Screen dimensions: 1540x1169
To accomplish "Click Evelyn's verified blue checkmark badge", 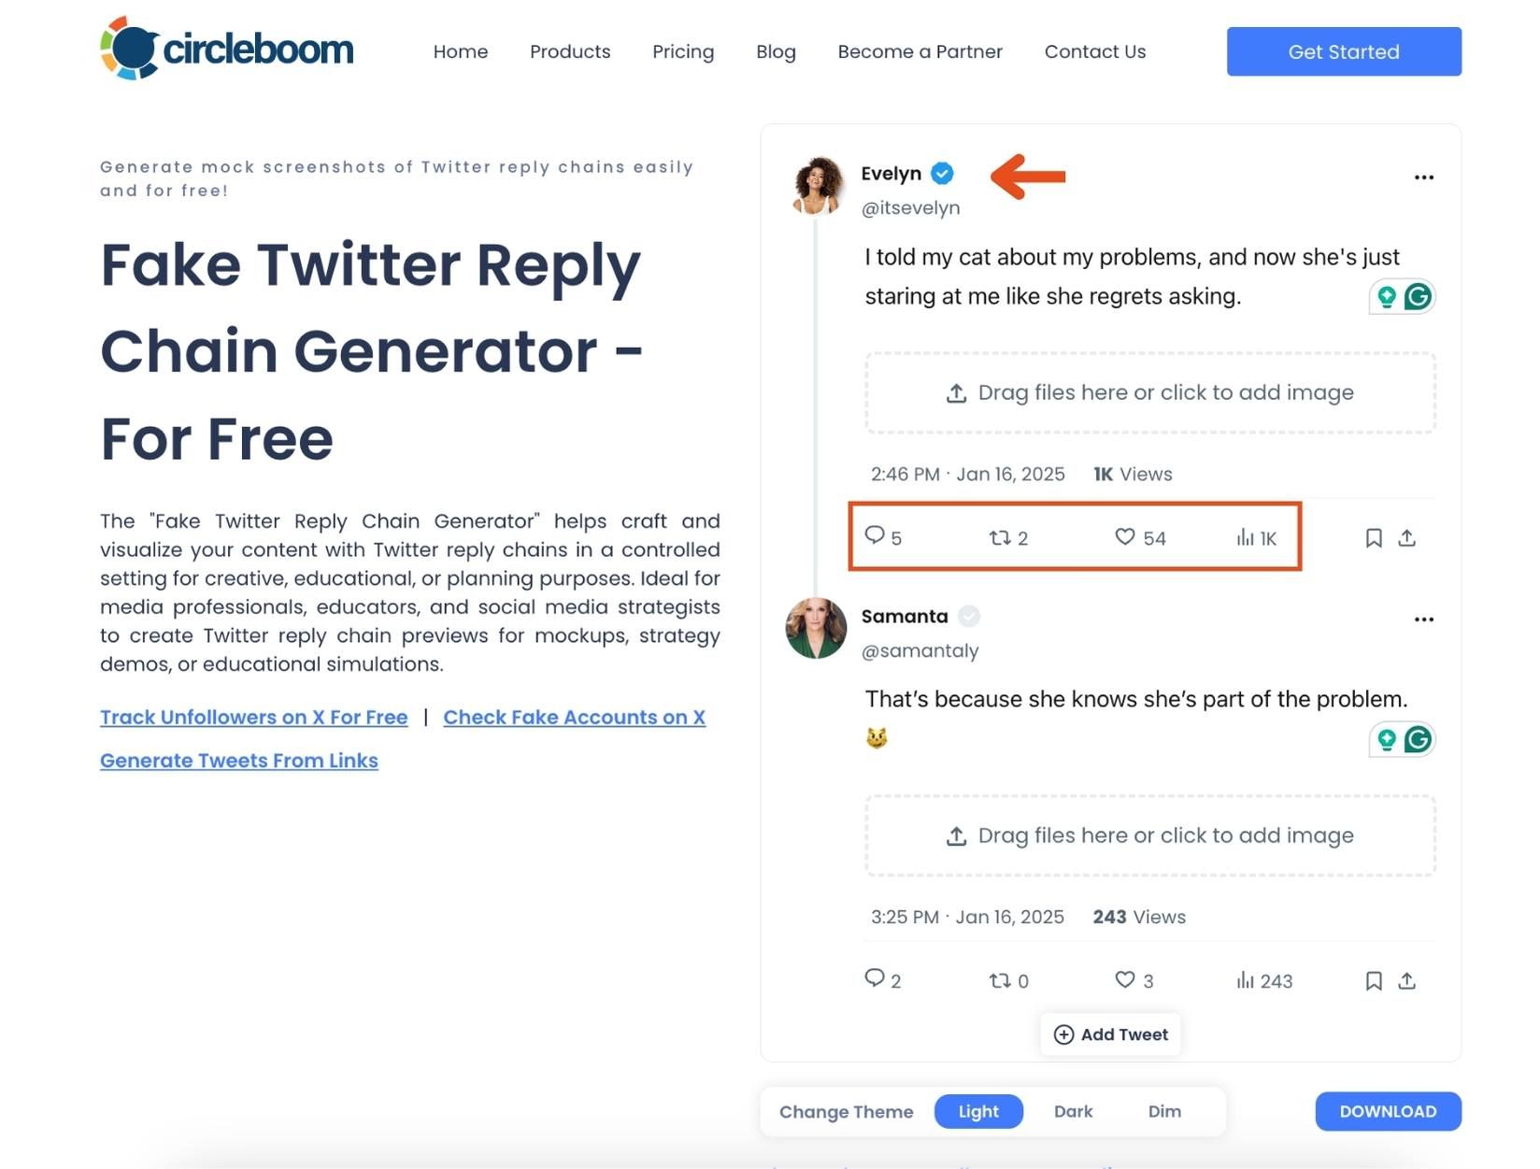I will point(943,174).
